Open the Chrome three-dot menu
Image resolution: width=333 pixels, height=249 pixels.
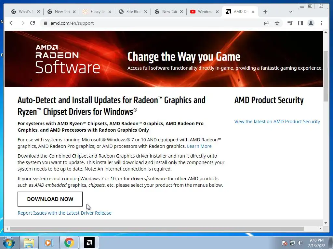[x=321, y=23]
